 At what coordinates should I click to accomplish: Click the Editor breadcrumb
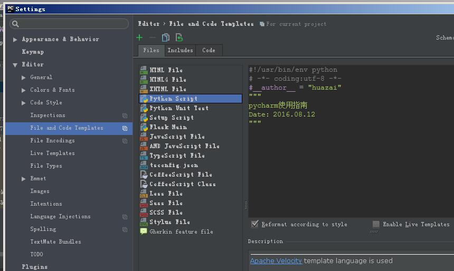148,24
